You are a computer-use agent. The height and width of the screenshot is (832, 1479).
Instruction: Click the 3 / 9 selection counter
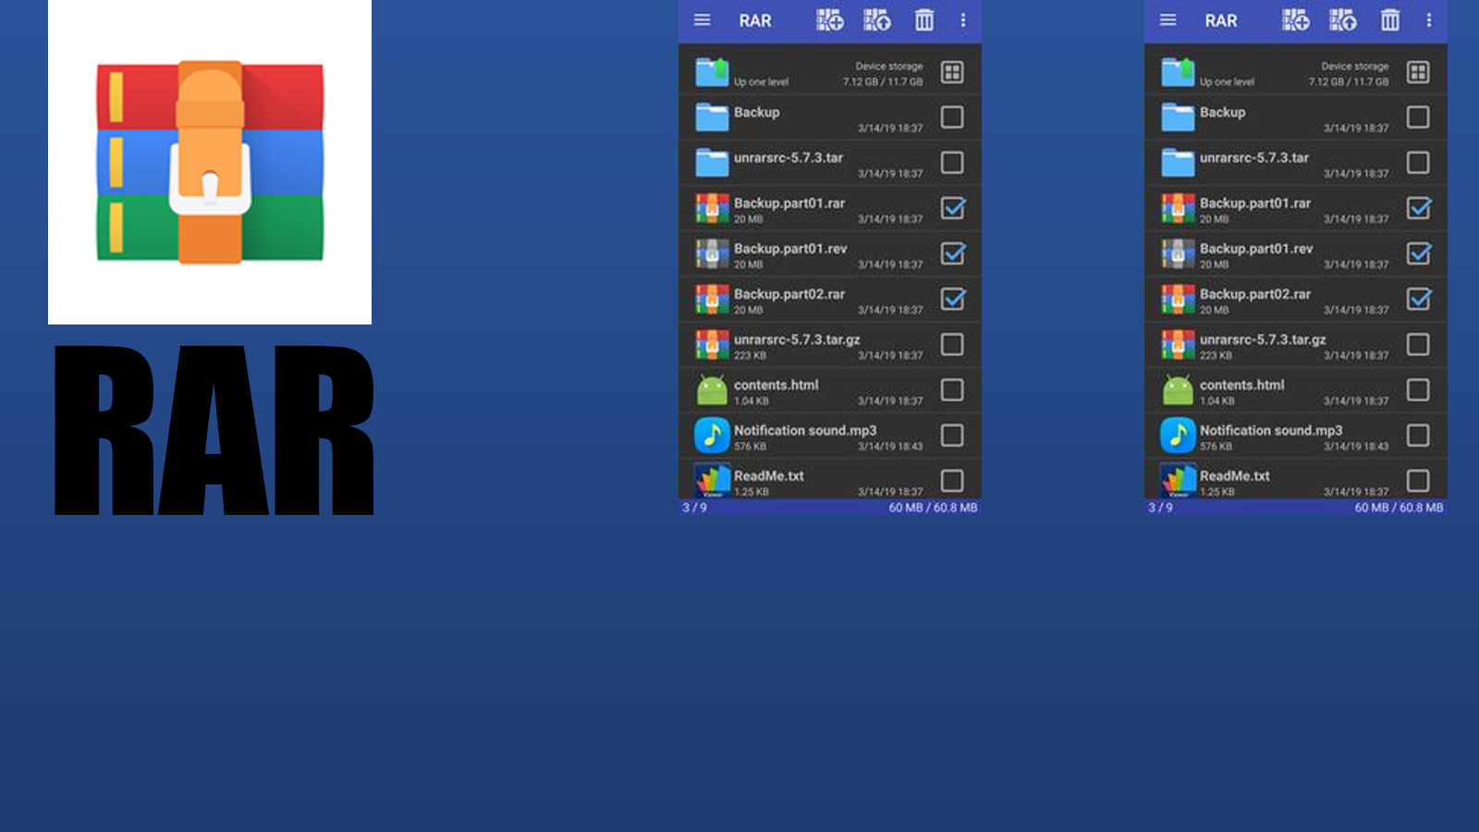691,508
